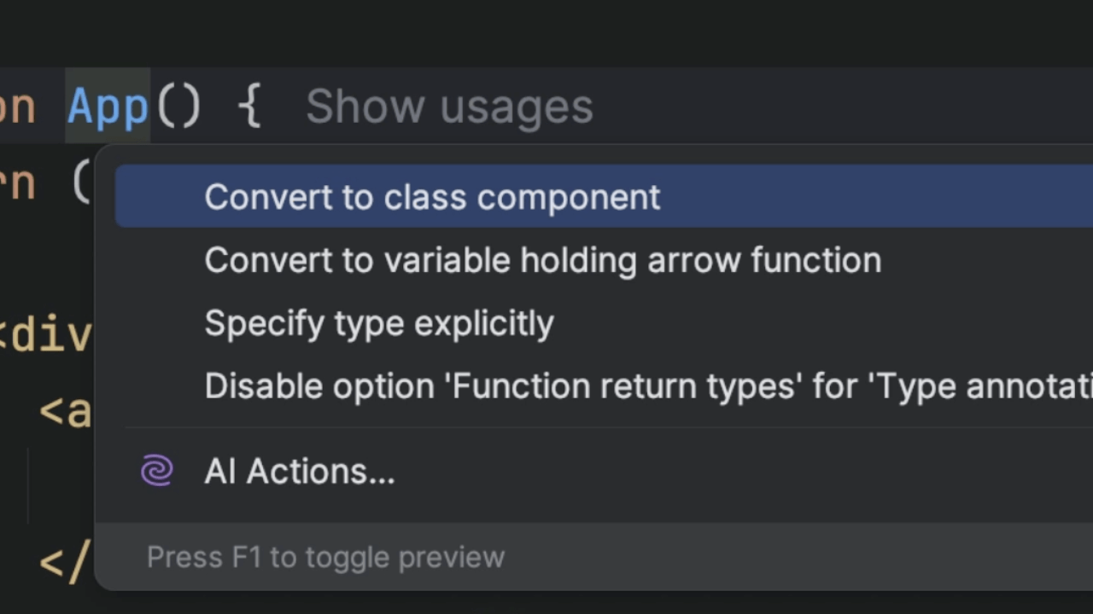Click the separator line above AI Actions
1093x614 pixels.
point(598,427)
